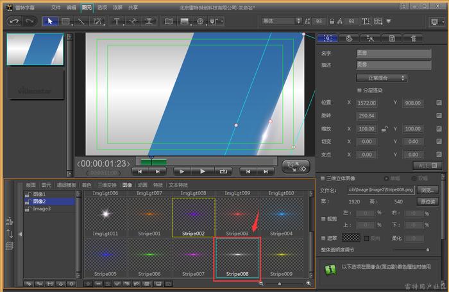Toggle the rotation row keyframe checkbox

[x=439, y=116]
